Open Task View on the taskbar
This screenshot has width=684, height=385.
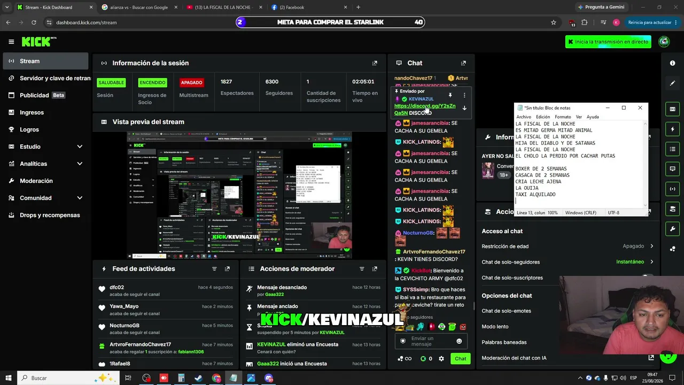coord(128,378)
